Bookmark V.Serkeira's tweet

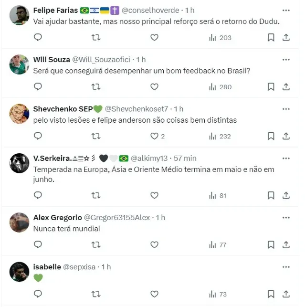coord(271,195)
